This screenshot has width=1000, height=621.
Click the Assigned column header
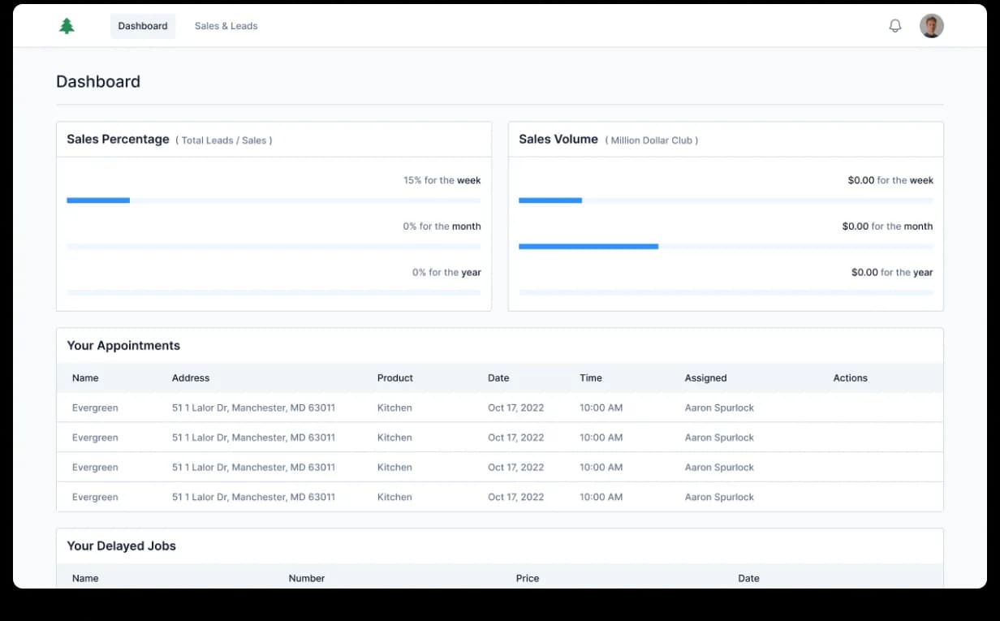coord(706,378)
